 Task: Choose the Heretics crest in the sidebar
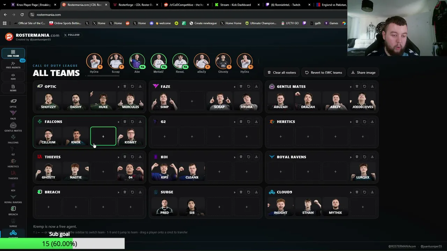13,163
